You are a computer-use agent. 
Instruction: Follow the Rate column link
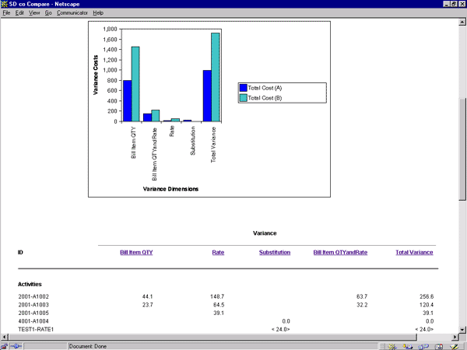218,252
